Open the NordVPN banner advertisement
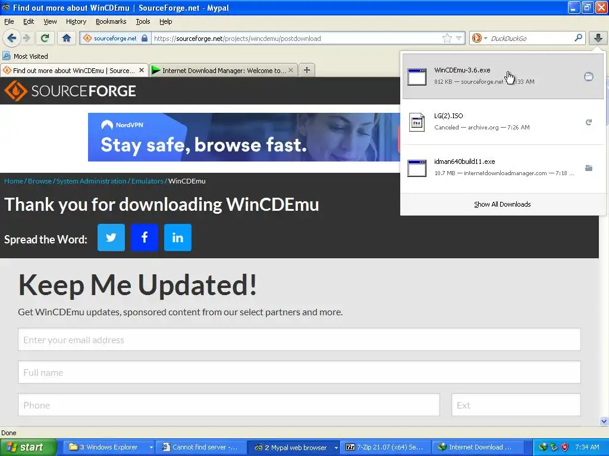 click(244, 137)
